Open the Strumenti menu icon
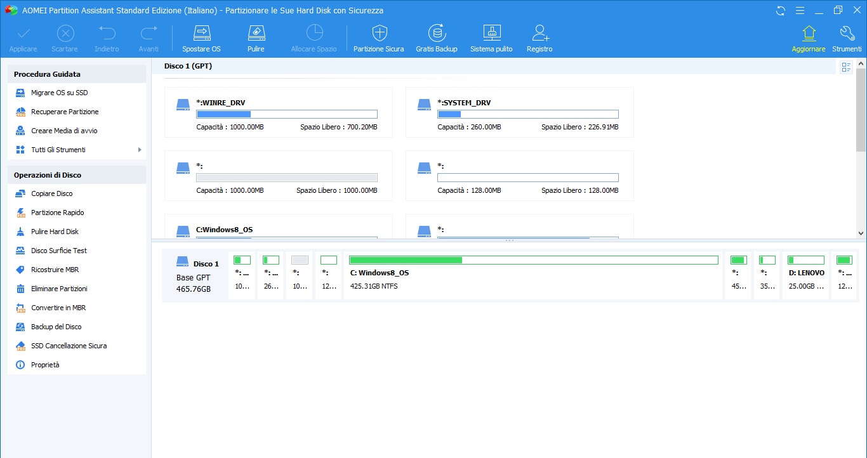This screenshot has width=867, height=458. [847, 37]
